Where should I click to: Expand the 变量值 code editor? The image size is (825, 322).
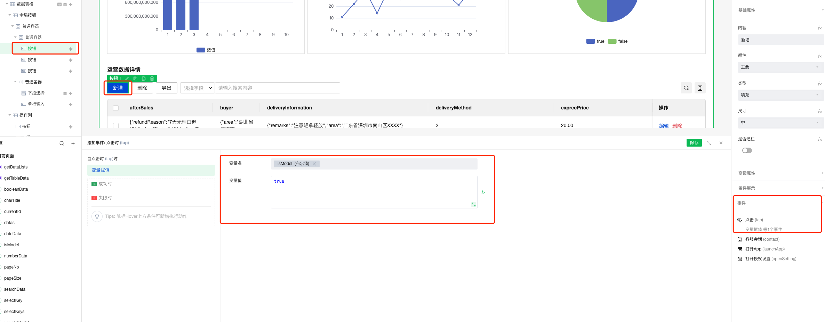(x=474, y=205)
